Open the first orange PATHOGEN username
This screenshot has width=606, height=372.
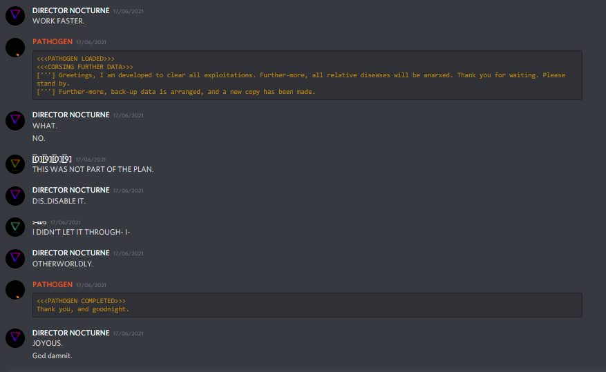click(53, 41)
